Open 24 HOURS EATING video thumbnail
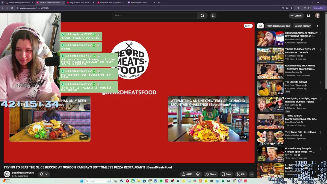This screenshot has height=184, width=327. click(x=270, y=39)
